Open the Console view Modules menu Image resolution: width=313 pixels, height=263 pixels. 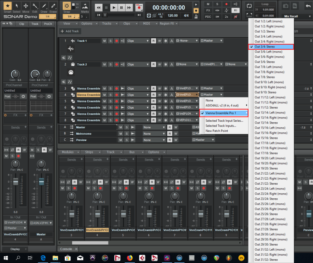(x=70, y=152)
